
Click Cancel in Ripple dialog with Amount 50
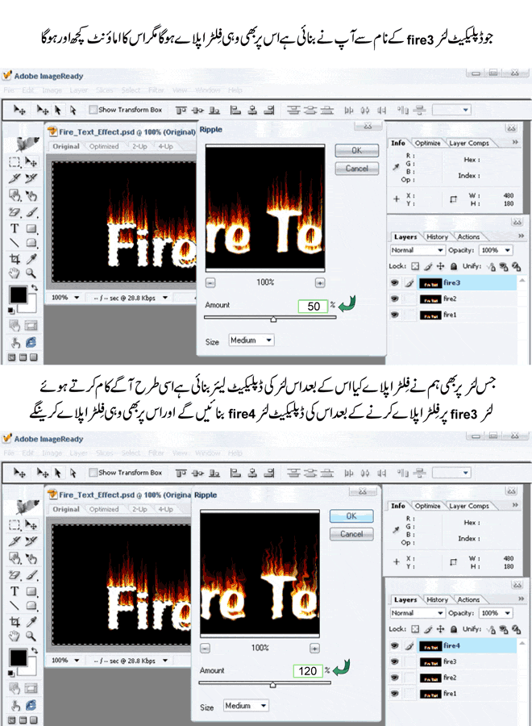[x=356, y=169]
